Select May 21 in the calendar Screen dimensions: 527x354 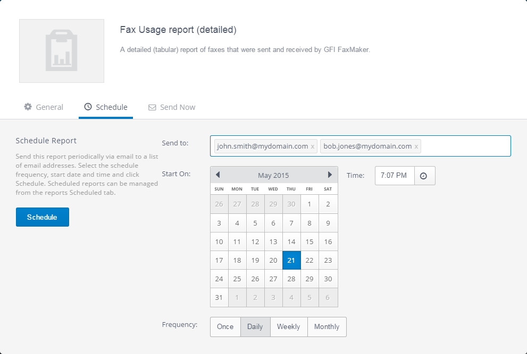click(x=291, y=261)
